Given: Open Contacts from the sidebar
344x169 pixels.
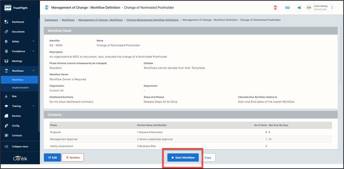Looking at the screenshot, I should point(17,136).
